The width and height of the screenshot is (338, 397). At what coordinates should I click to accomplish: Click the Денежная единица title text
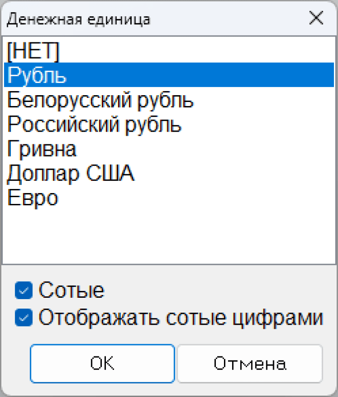78,19
